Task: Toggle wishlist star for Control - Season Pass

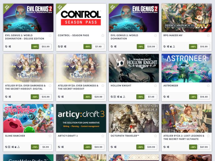Action: coord(103,35)
